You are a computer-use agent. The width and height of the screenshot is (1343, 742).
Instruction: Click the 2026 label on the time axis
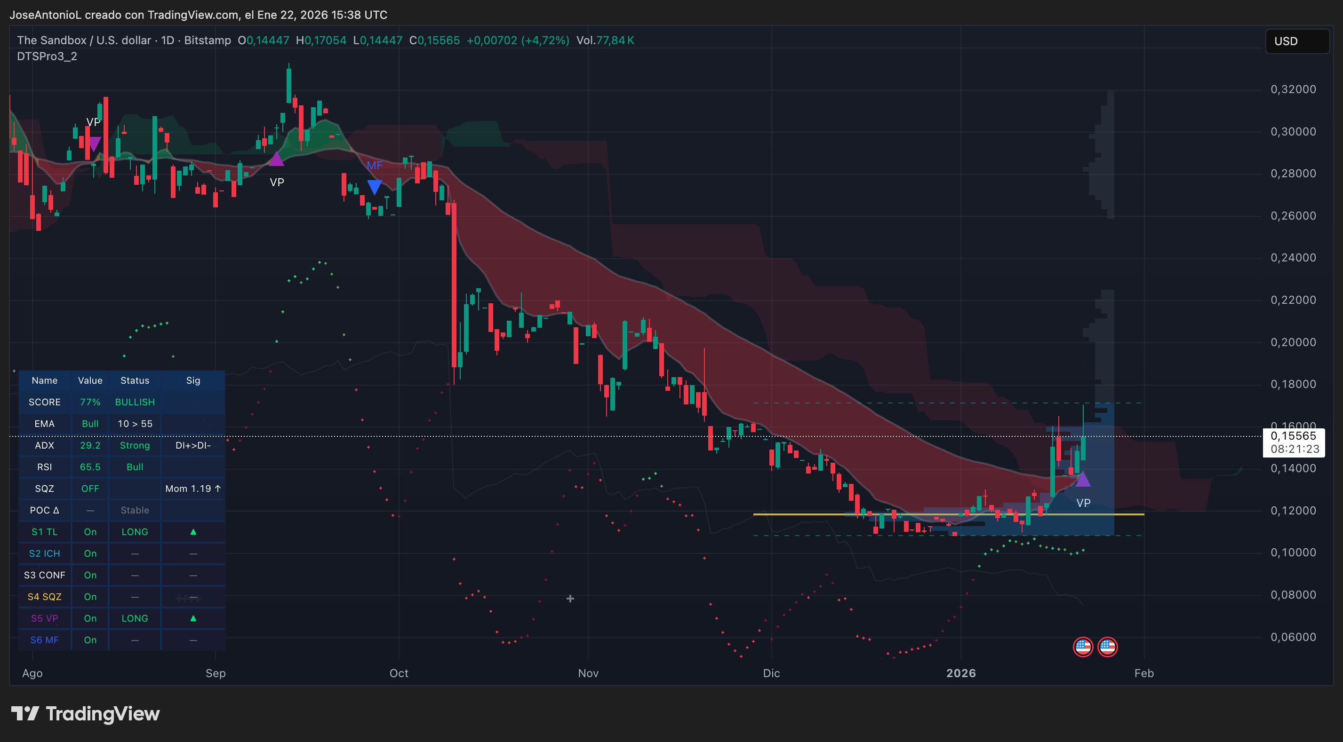(961, 673)
